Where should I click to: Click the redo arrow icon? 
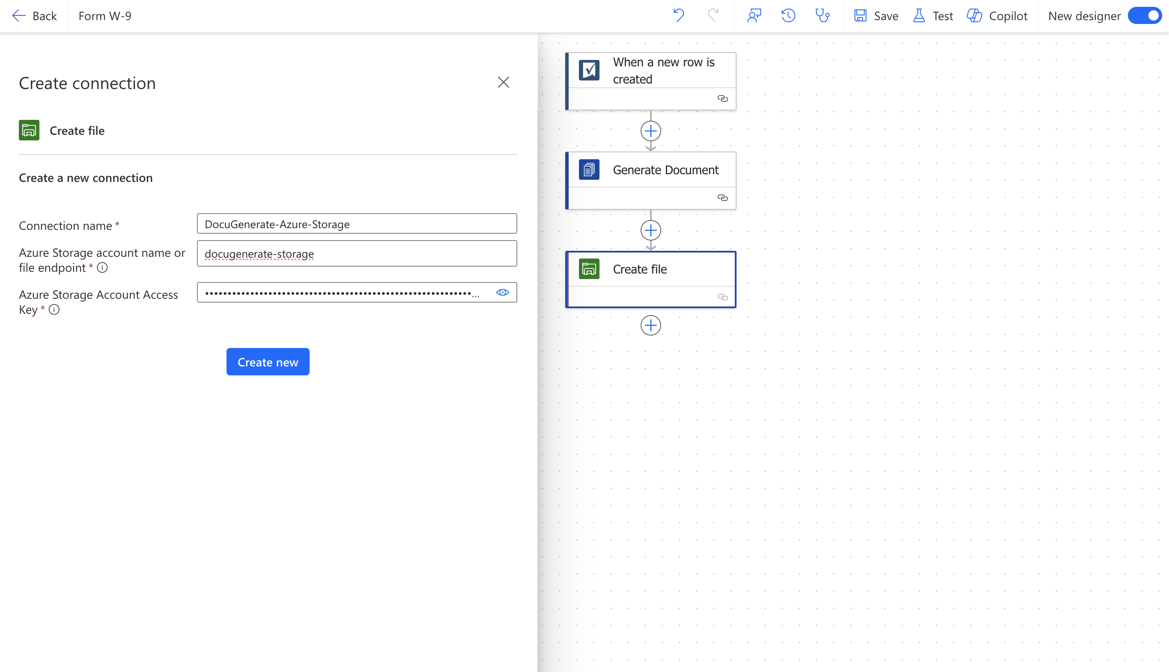(x=713, y=16)
